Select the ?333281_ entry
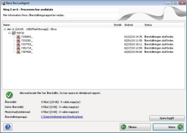This screenshot has width=187, height=133. coord(27,40)
